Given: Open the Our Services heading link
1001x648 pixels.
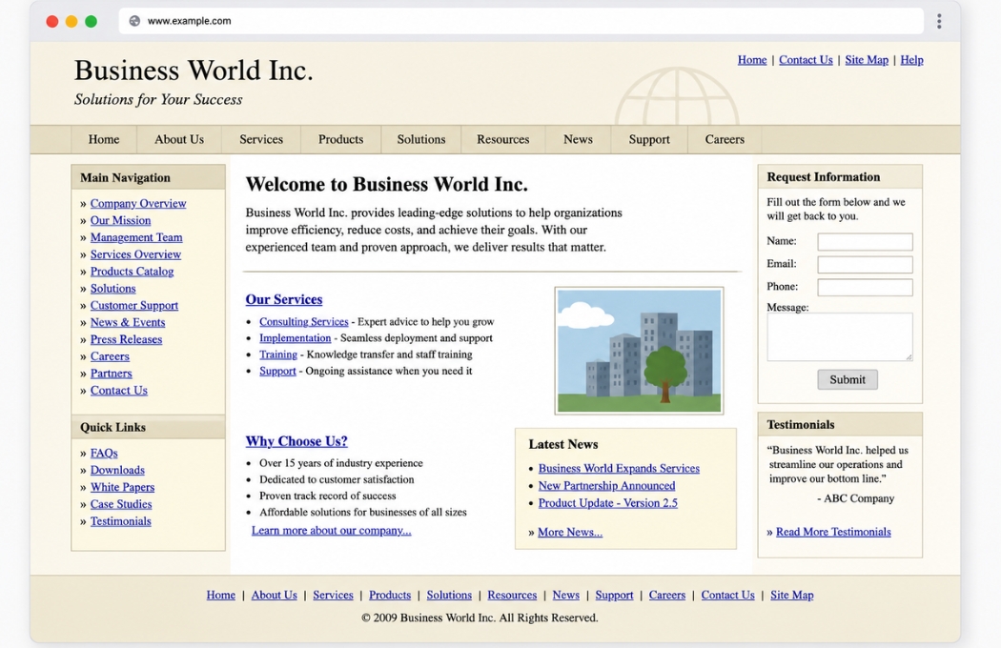Looking at the screenshot, I should [284, 299].
